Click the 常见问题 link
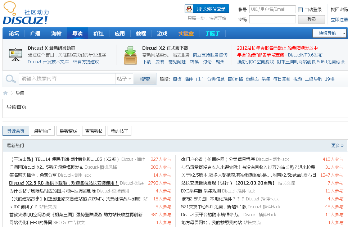Screen dimensions: 352x227 click(x=177, y=62)
